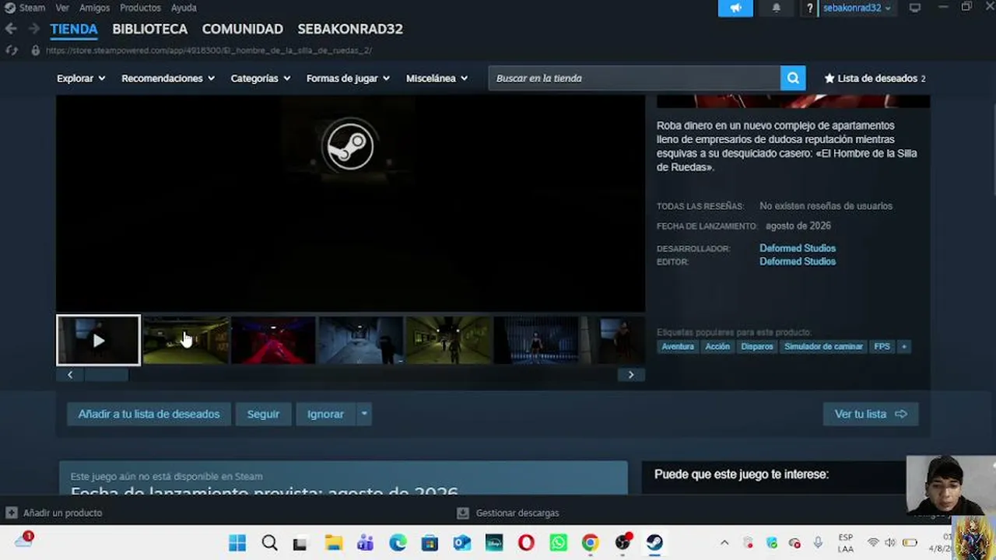Open File Explorer from the taskbar
The image size is (996, 560).
pyautogui.click(x=334, y=542)
